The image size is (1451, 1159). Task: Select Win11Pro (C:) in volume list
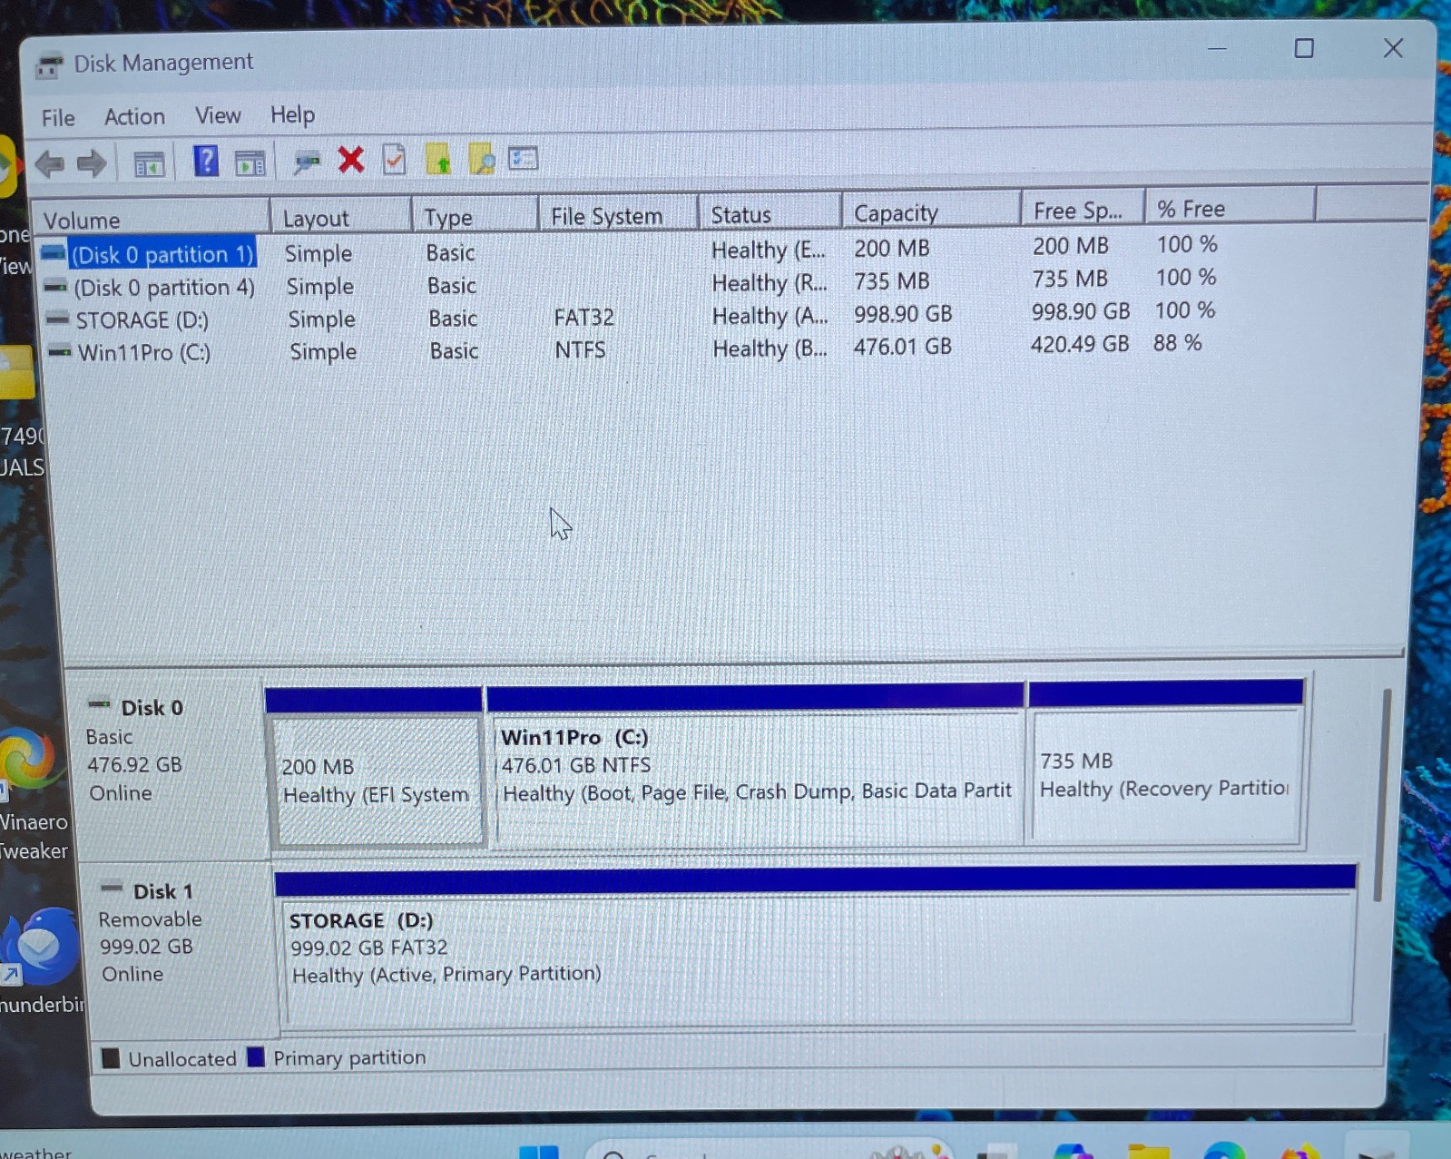pos(143,352)
